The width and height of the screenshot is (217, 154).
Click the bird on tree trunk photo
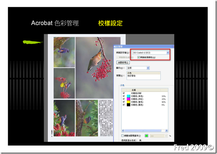[87, 118]
